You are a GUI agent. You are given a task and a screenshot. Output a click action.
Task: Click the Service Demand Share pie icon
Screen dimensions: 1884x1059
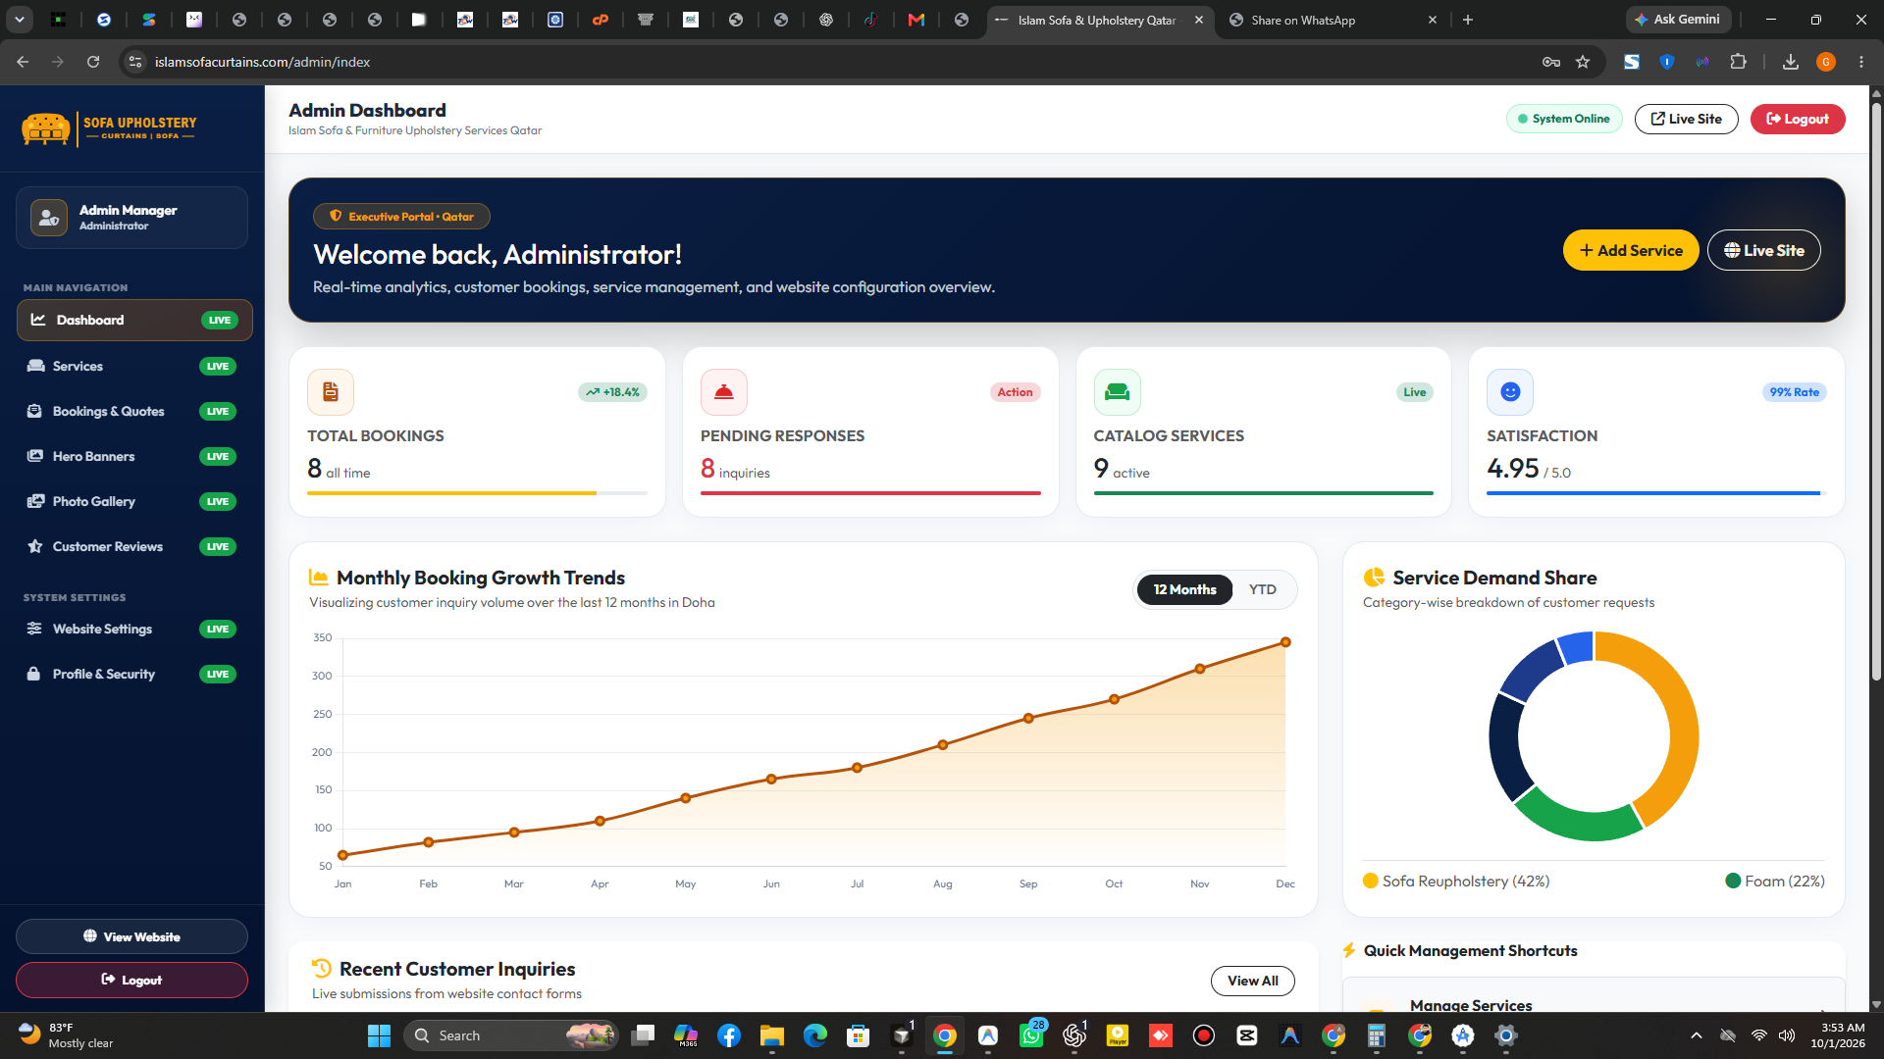click(x=1374, y=578)
